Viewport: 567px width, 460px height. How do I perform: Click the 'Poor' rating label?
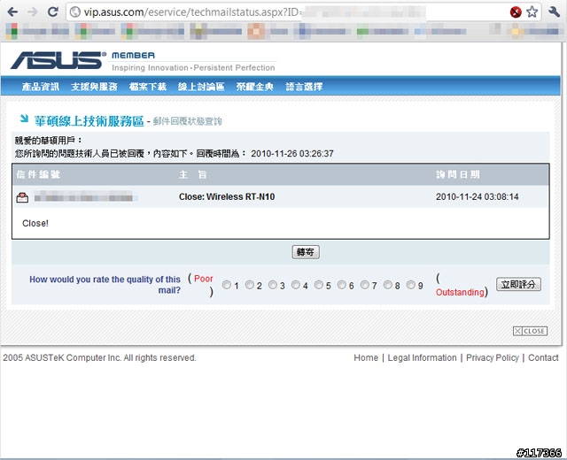204,279
